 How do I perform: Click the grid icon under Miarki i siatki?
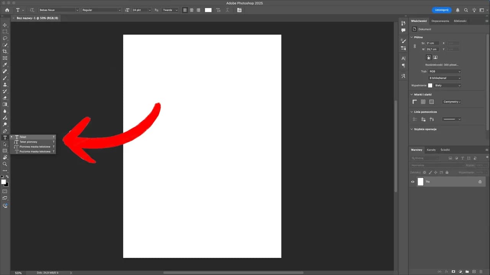(x=423, y=102)
